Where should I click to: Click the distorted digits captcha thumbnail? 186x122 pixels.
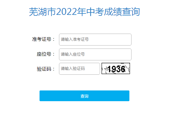click(x=116, y=68)
